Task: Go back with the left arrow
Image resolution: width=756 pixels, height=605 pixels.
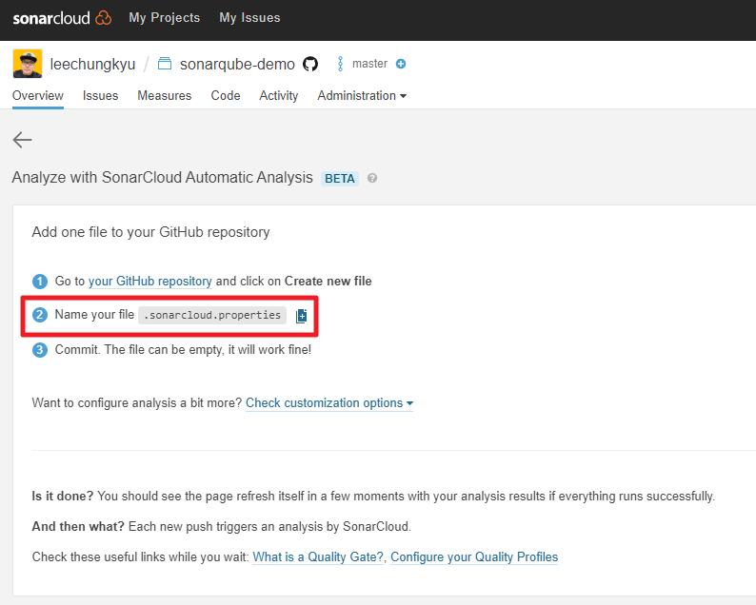Action: [x=22, y=140]
